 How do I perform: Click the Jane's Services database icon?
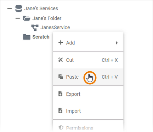(19, 8)
